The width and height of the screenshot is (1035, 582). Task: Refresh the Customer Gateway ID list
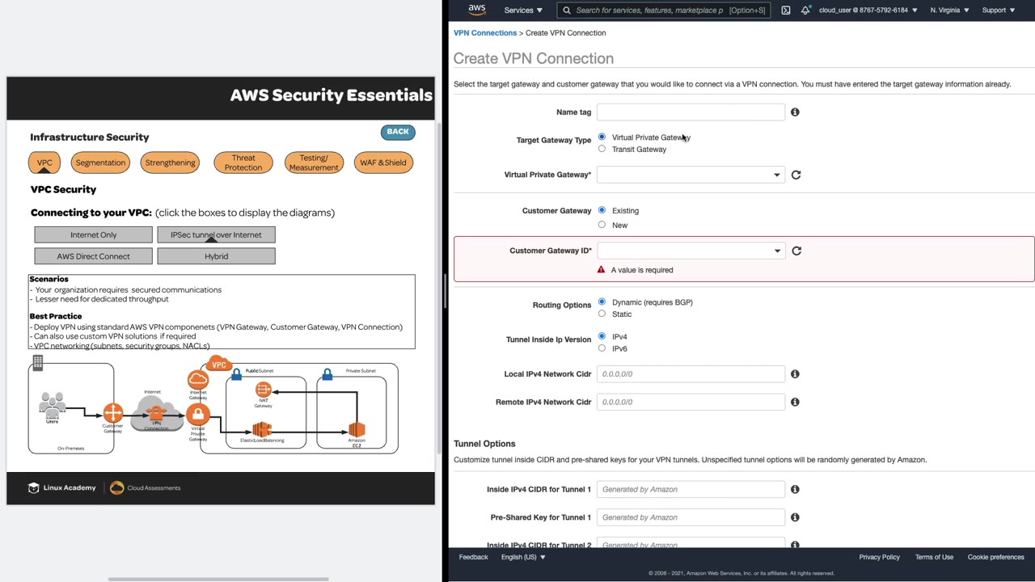click(x=796, y=251)
